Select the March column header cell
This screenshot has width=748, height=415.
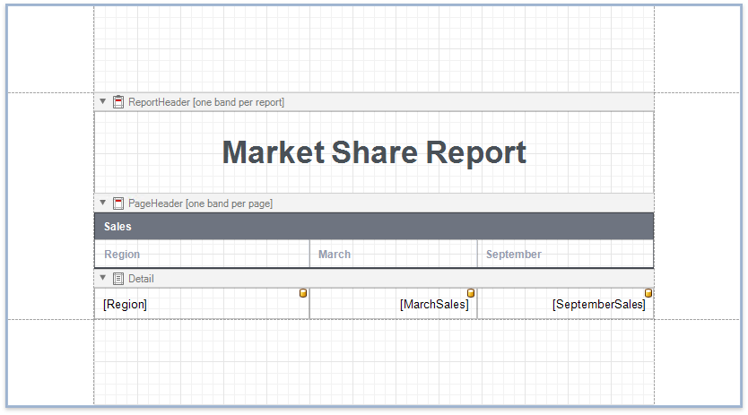(x=393, y=255)
